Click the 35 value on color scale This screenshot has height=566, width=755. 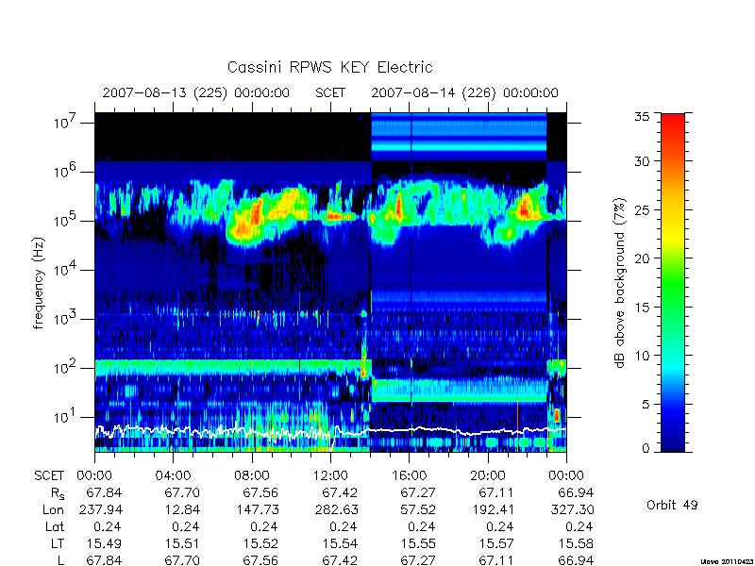(x=642, y=117)
